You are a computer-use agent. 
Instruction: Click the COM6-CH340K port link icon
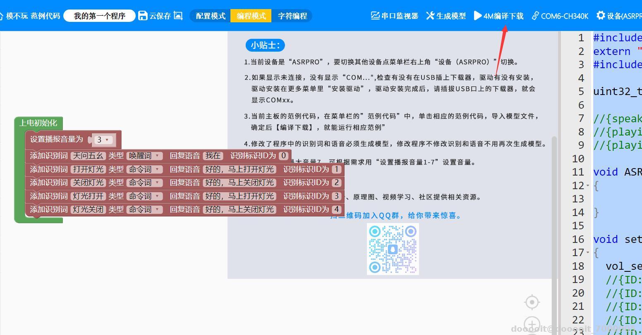point(537,16)
